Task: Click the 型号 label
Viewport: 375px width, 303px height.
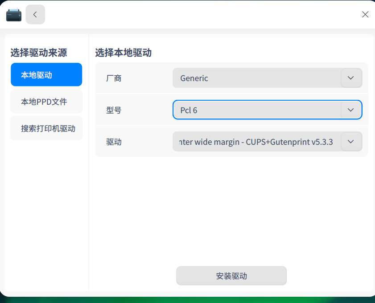Action: tap(114, 110)
